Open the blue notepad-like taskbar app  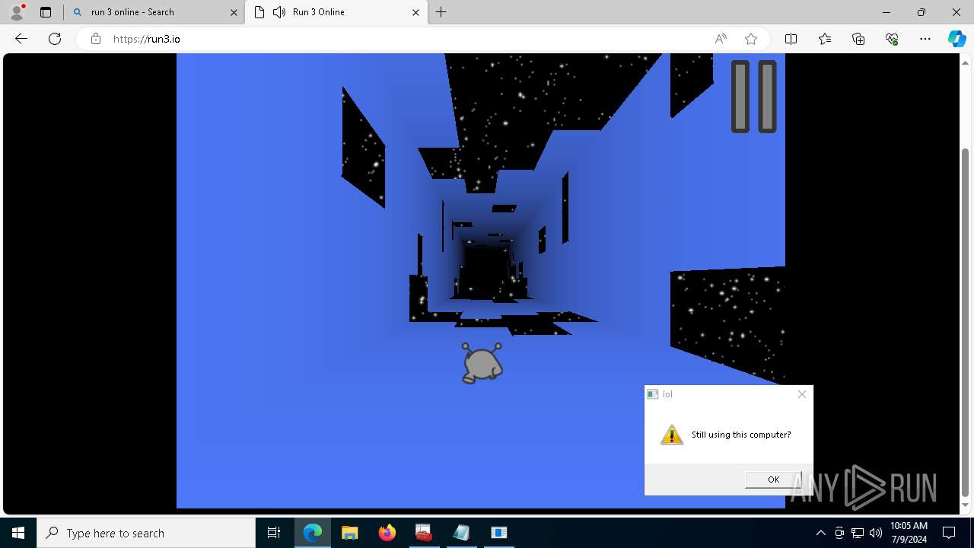[461, 533]
